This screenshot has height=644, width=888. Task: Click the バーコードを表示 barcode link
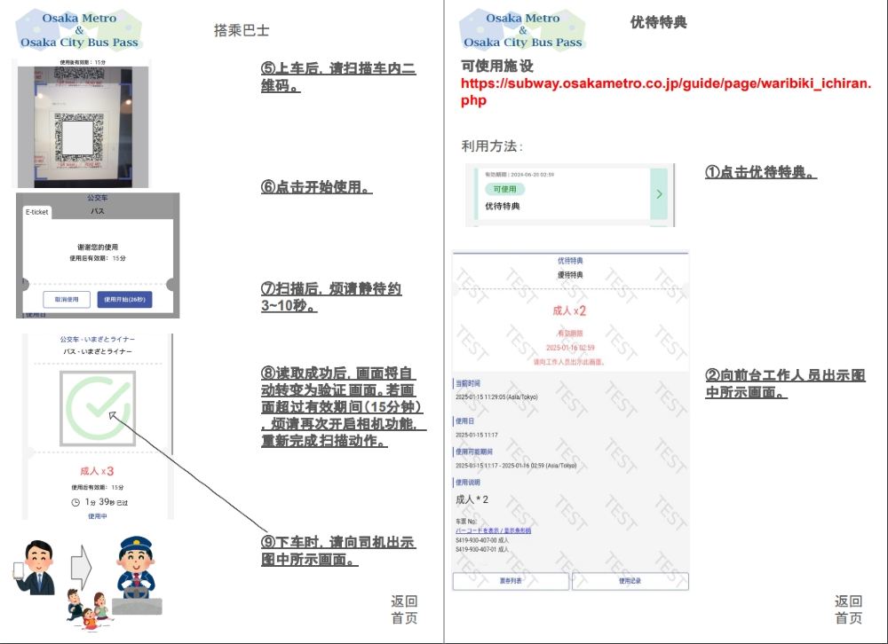(493, 530)
